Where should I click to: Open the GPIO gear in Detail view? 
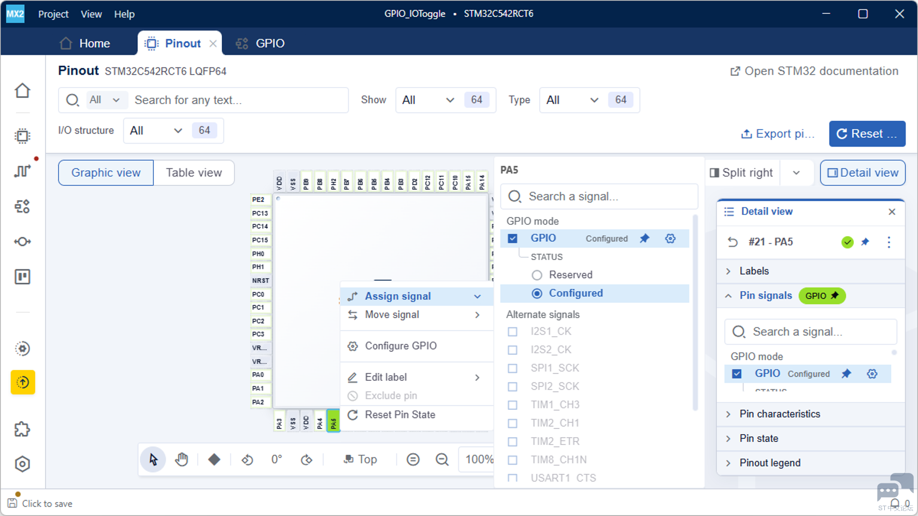[x=872, y=374]
